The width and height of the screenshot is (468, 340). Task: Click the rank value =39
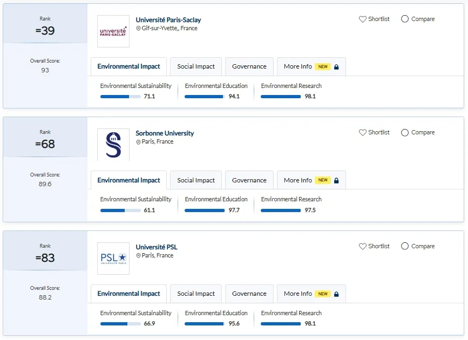45,31
